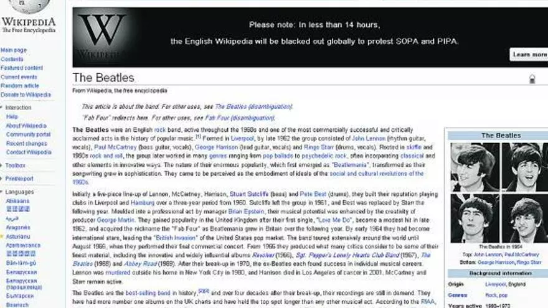The width and height of the screenshot is (548, 308).
Task: Open Main page from the sidebar
Action: click(x=14, y=50)
